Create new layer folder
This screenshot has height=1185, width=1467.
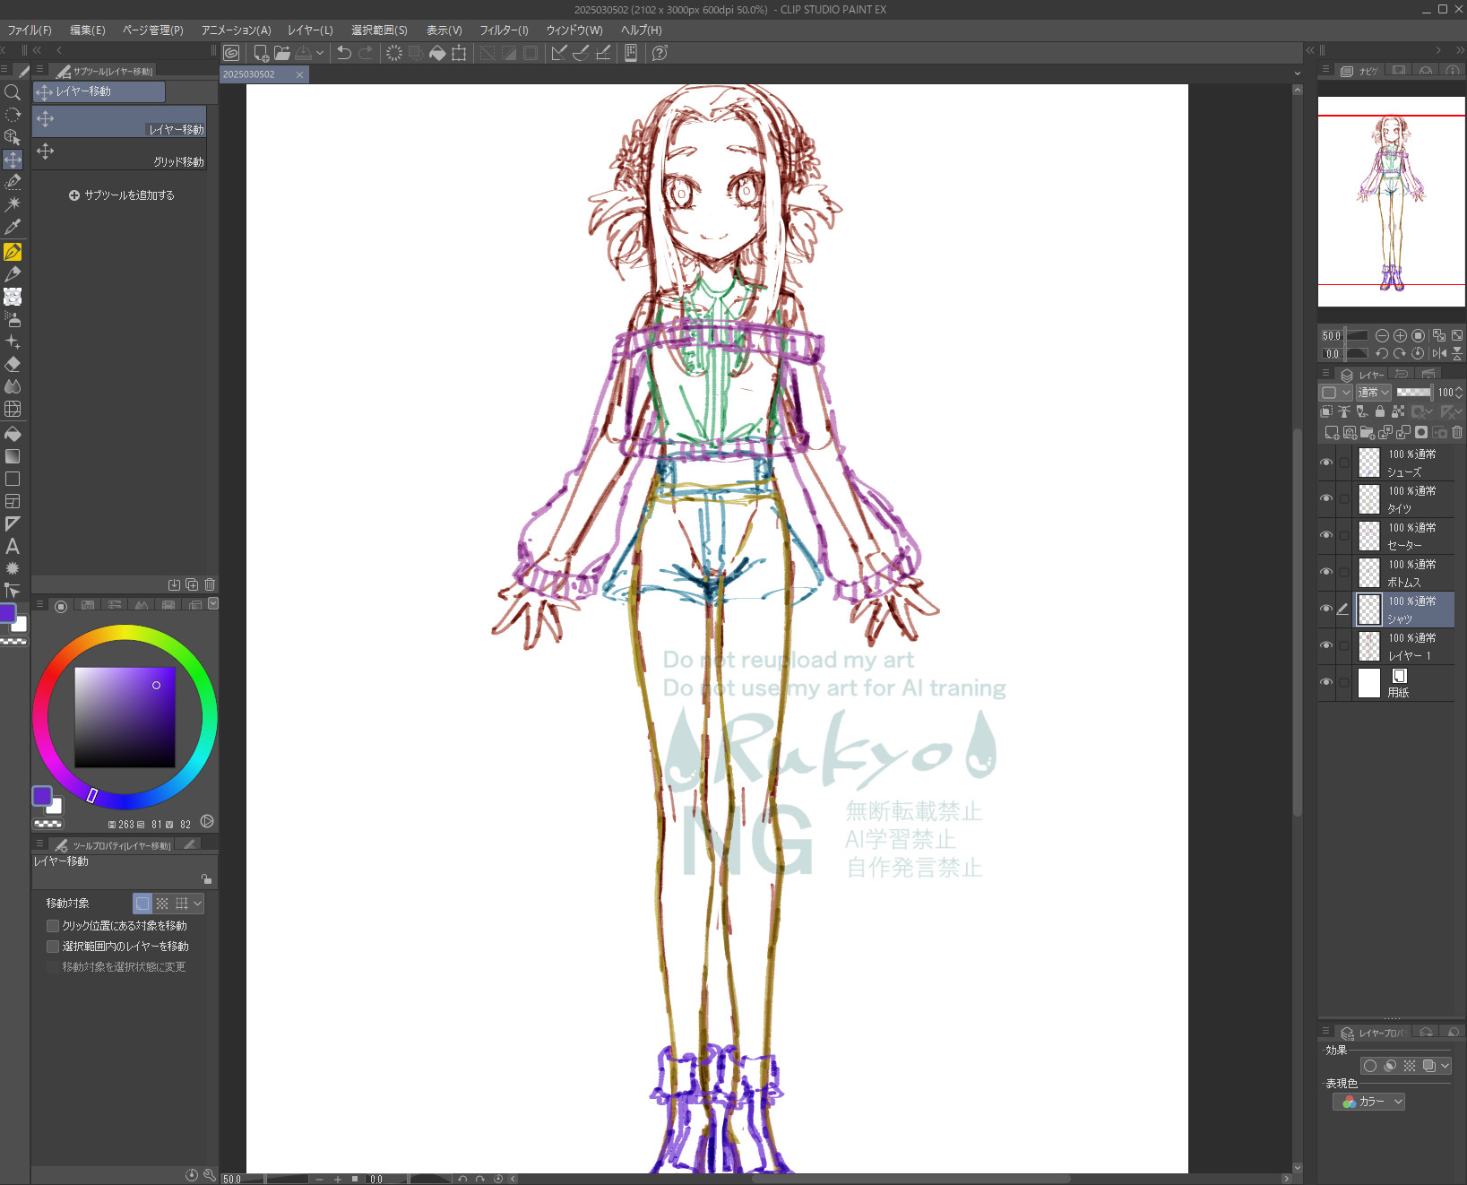point(1368,432)
